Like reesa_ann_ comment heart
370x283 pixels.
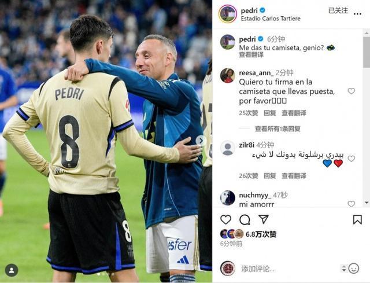tap(351, 91)
